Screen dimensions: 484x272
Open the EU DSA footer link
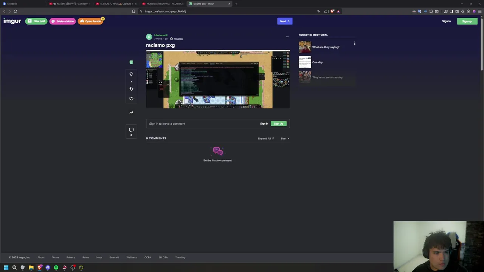pyautogui.click(x=163, y=257)
